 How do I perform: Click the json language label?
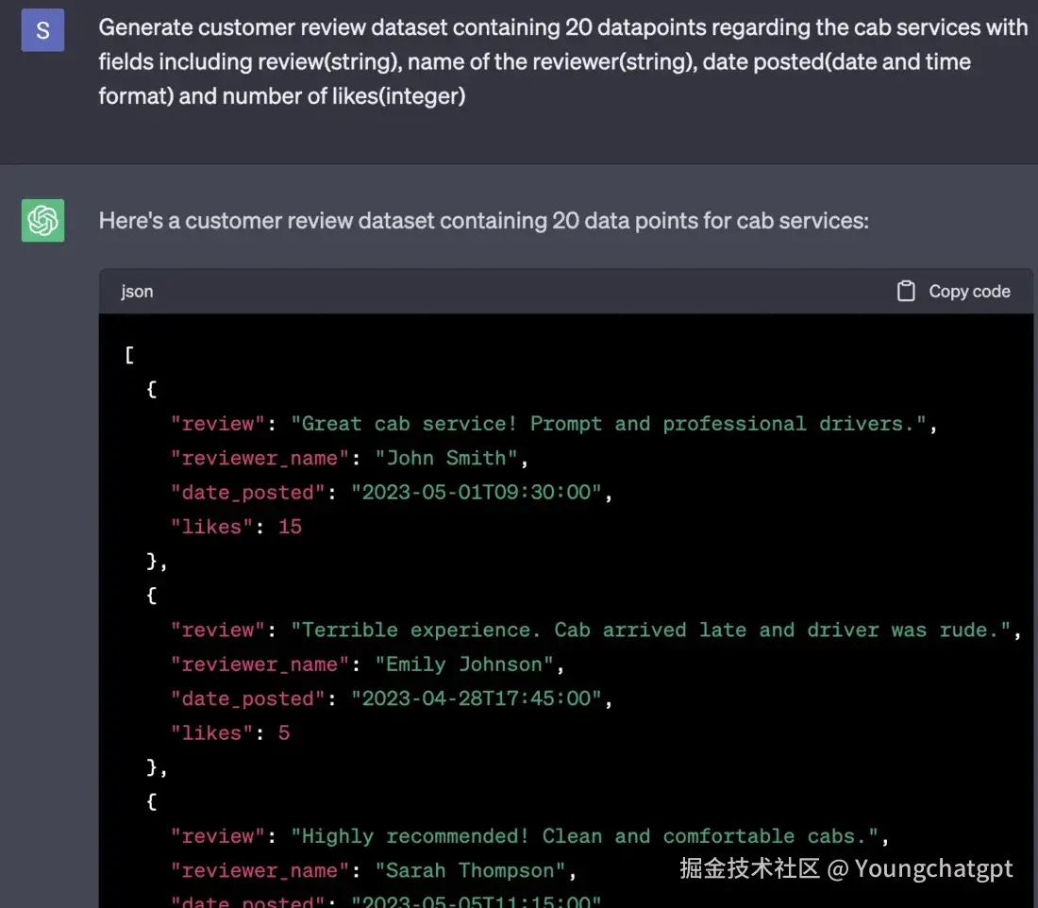[x=137, y=292]
